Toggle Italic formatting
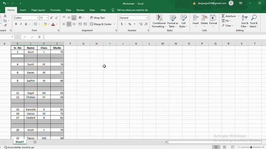The width and height of the screenshot is (266, 149). pyautogui.click(x=21, y=24)
